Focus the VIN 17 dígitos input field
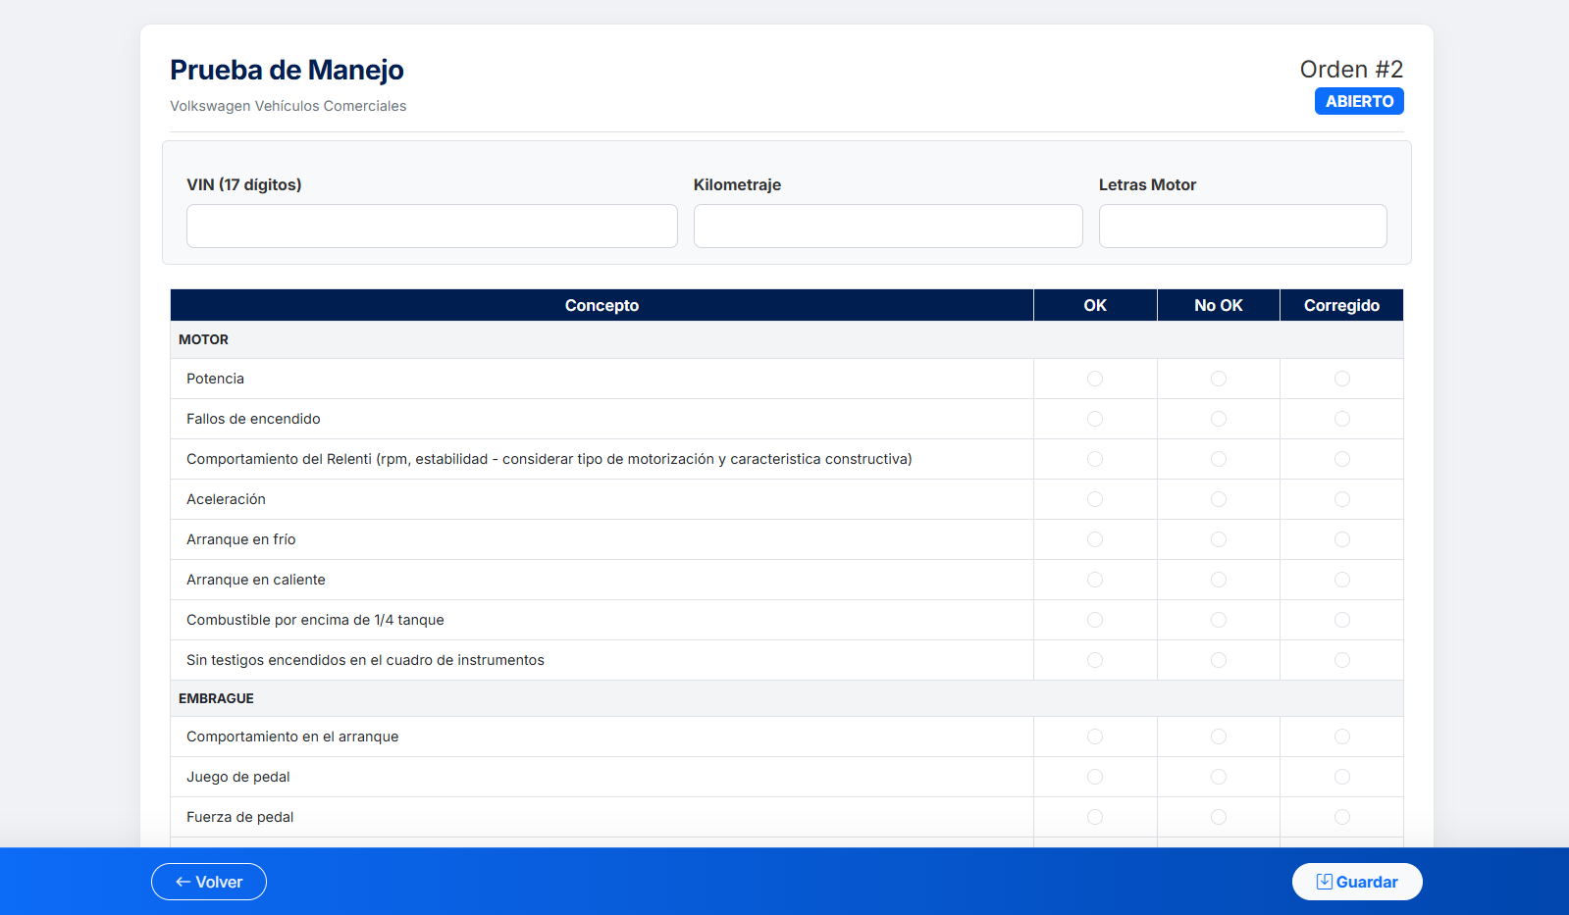1569x915 pixels. (432, 226)
